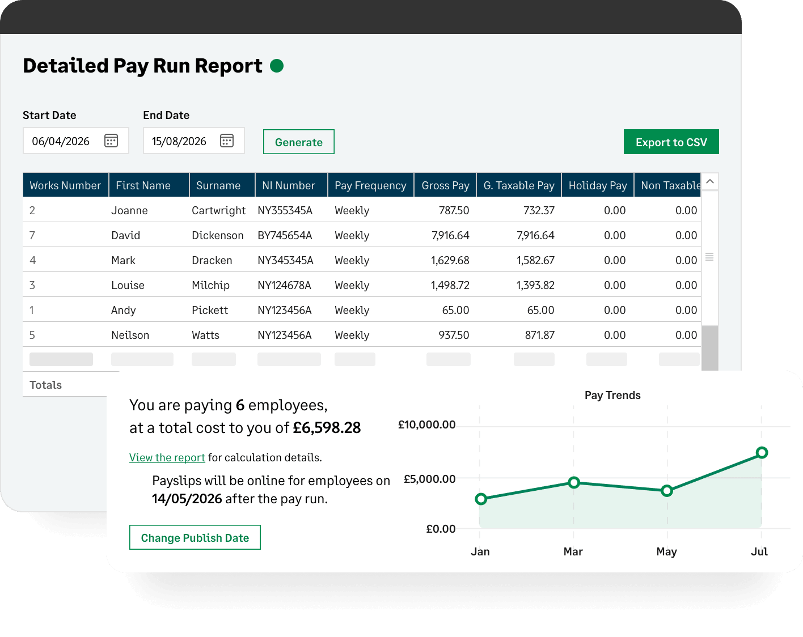
Task: Select Joanne Cartwright's table row
Action: pyautogui.click(x=362, y=210)
